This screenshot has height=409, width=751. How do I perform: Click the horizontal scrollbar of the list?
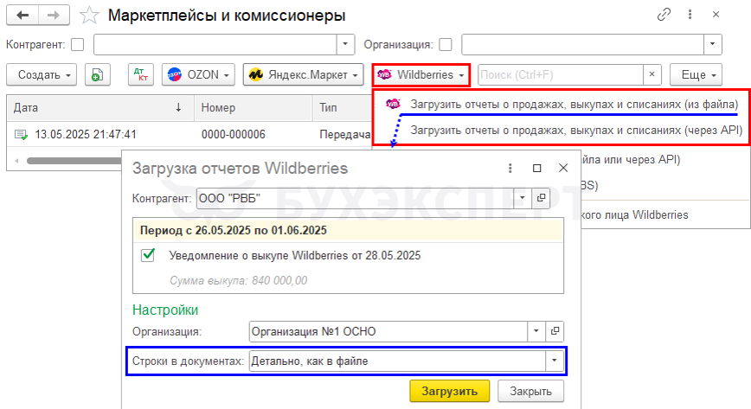coord(74,161)
